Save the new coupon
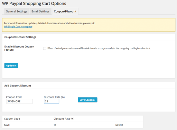 coord(88,100)
